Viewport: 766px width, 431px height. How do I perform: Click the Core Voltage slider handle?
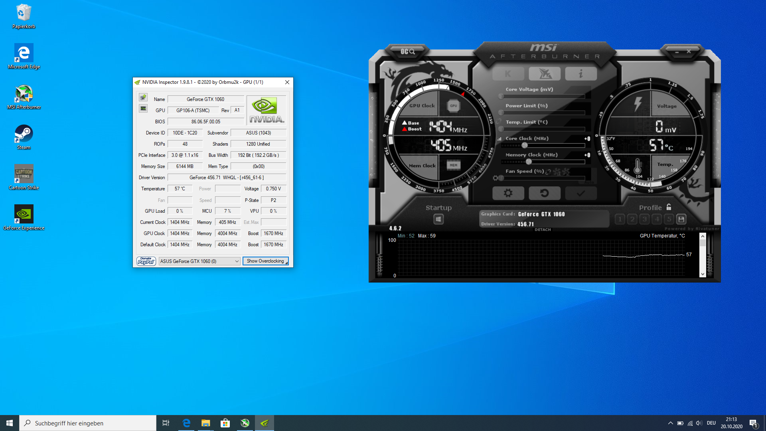click(x=501, y=96)
